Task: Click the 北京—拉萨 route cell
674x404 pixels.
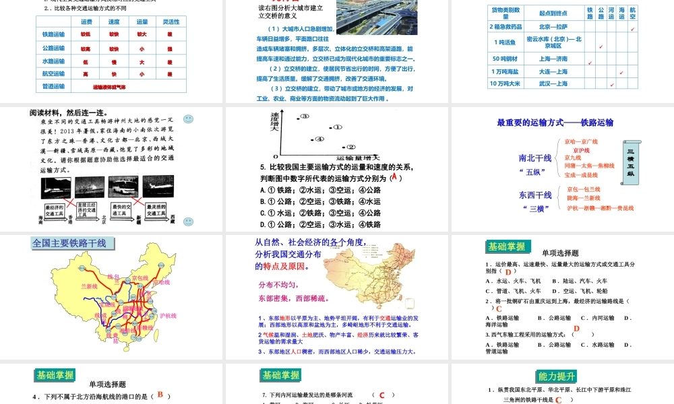Action: coord(553,27)
